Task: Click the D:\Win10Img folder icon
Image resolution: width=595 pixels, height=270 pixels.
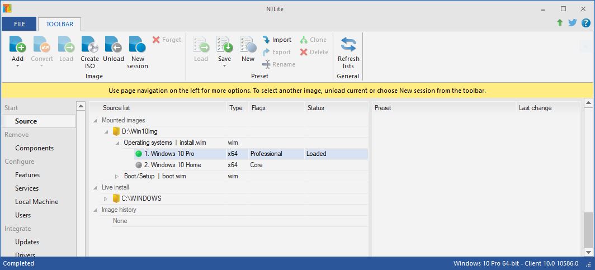Action: 116,131
